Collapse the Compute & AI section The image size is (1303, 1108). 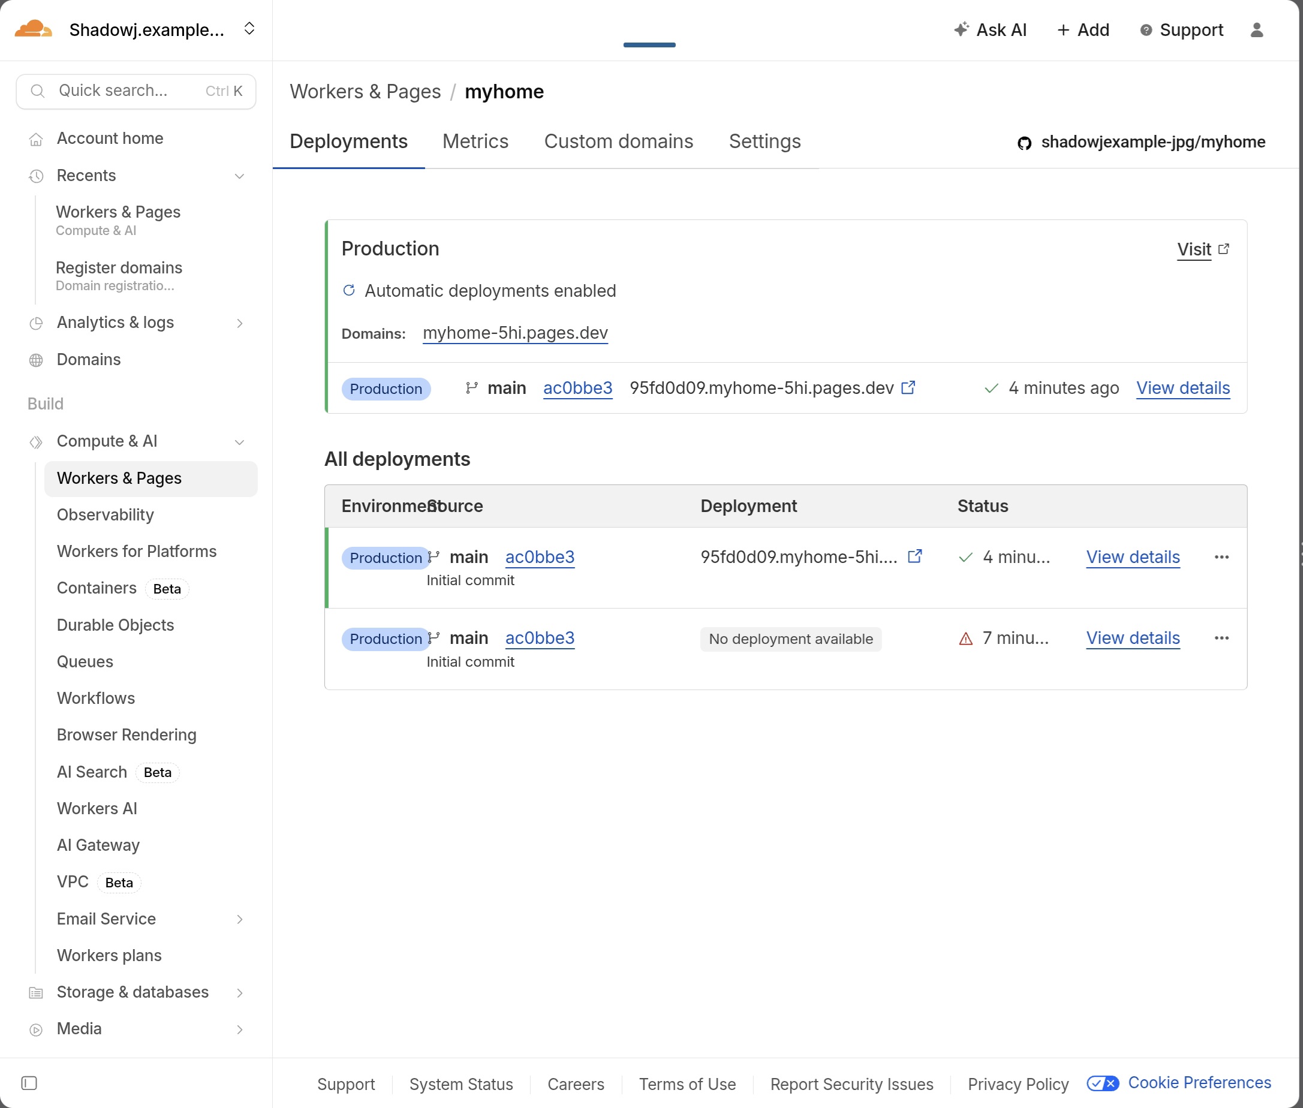[239, 441]
